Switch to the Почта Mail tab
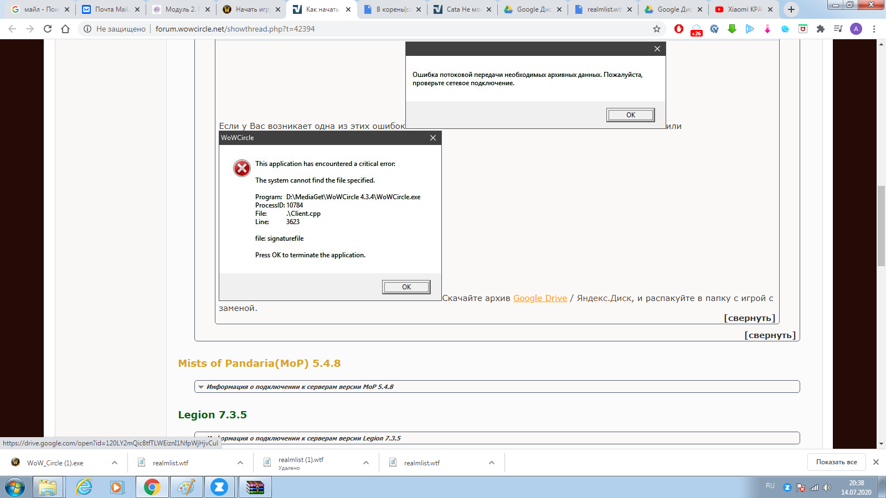Image resolution: width=886 pixels, height=498 pixels. 111,9
